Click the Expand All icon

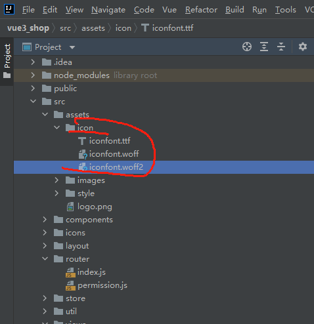pos(264,47)
